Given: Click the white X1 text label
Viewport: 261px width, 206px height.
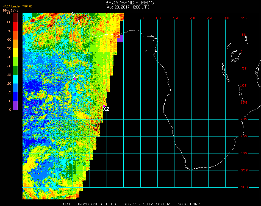Looking at the screenshot, I should point(76,76).
